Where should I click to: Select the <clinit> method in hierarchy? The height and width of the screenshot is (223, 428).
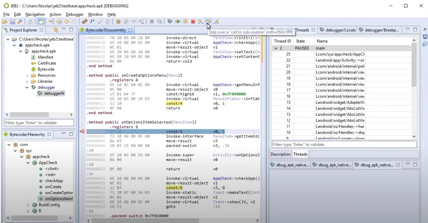tap(52, 169)
